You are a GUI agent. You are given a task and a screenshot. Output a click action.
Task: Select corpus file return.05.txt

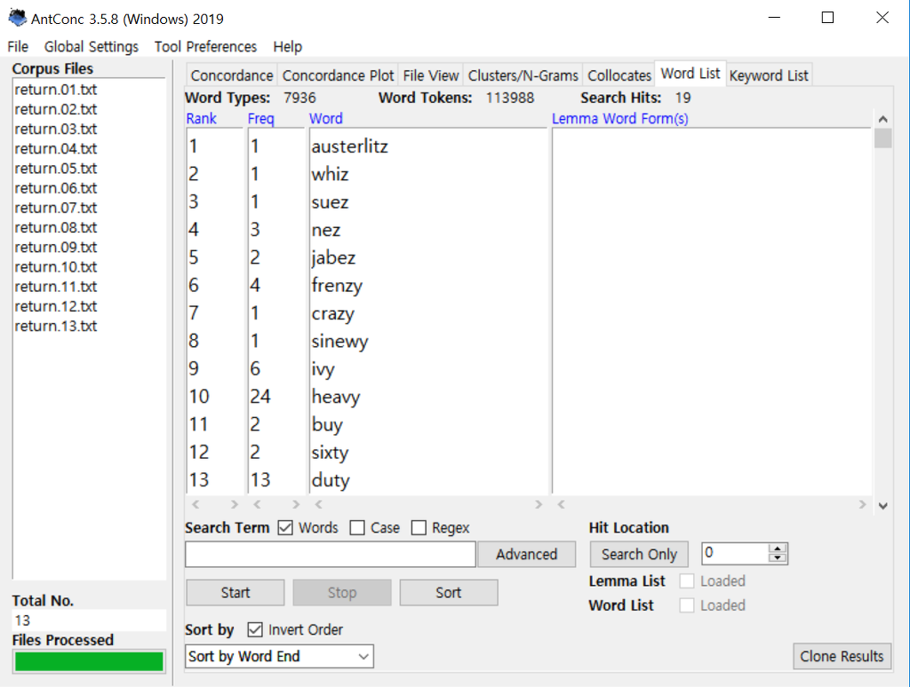point(56,168)
